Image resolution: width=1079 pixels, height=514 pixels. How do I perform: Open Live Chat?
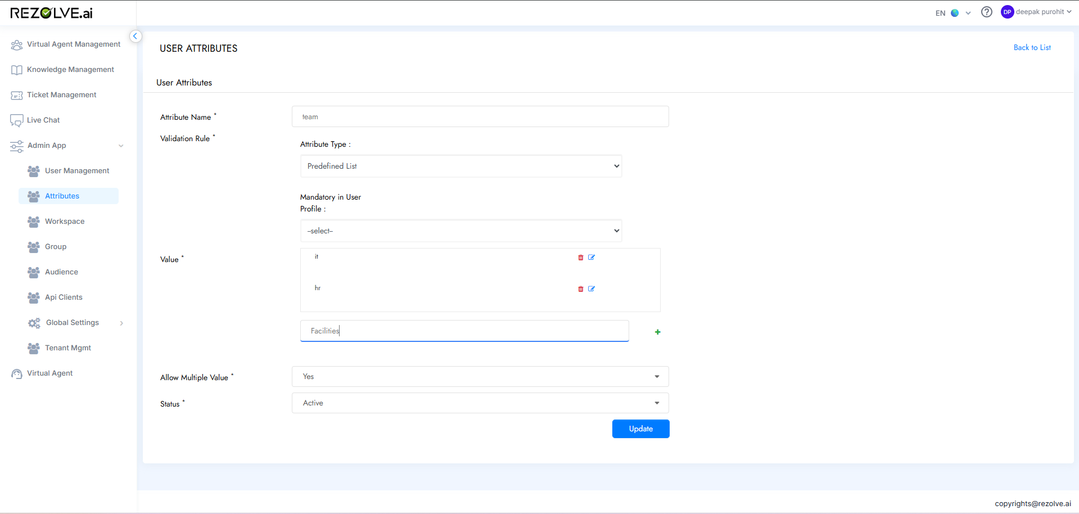click(43, 120)
